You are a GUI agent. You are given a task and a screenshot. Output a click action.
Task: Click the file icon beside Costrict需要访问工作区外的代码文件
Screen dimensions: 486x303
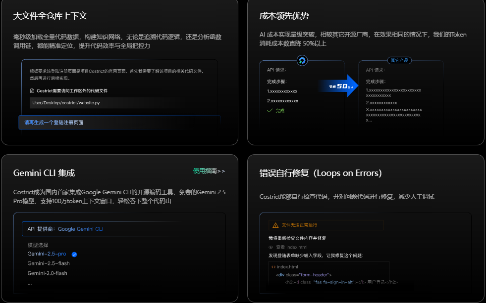point(32,91)
